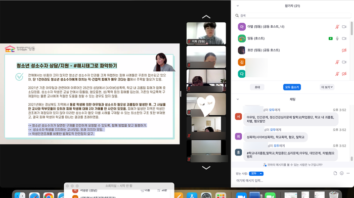Open App Store from the Dock
Image resolution: width=354 pixels, height=198 pixels.
pyautogui.click(x=192, y=195)
